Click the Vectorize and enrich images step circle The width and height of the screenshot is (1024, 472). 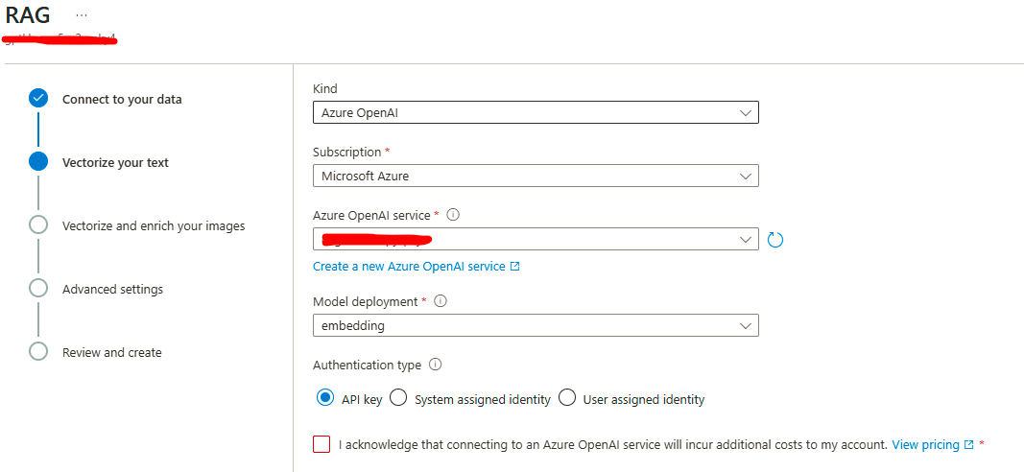click(x=38, y=224)
